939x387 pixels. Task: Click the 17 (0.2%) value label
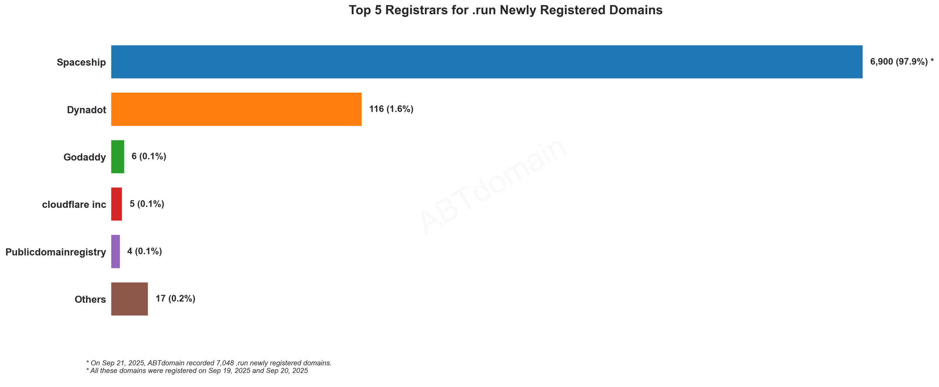click(x=175, y=298)
